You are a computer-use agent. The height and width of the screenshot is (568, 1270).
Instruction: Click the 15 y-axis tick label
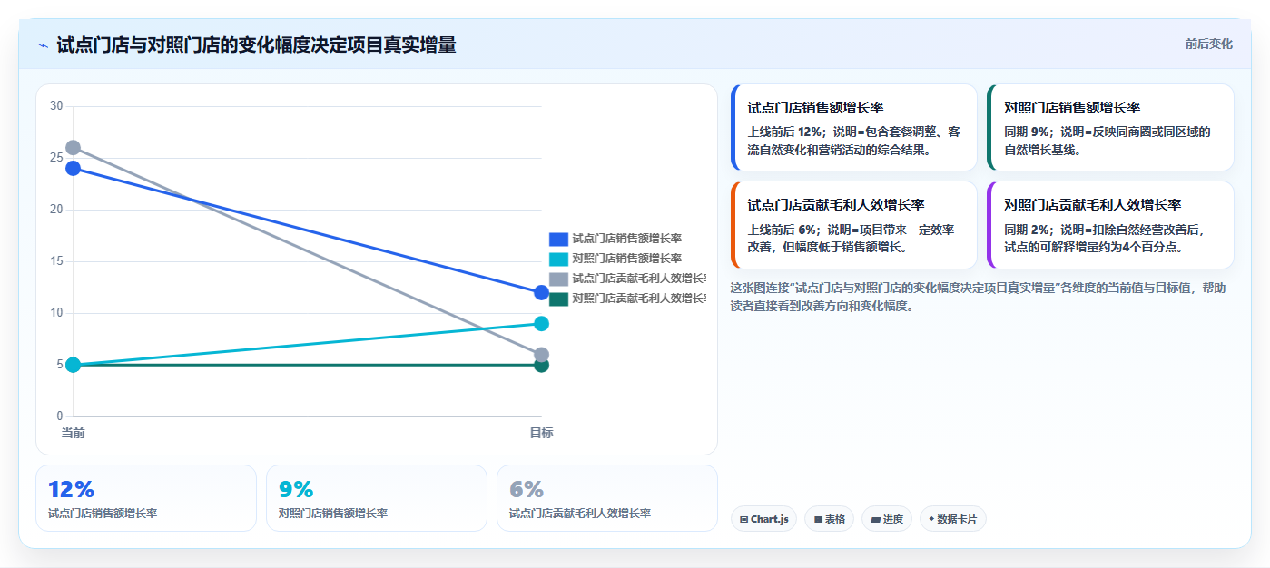point(56,261)
